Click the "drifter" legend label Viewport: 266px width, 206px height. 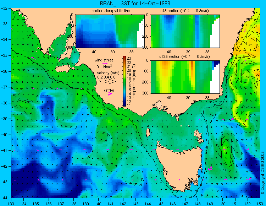(109, 90)
